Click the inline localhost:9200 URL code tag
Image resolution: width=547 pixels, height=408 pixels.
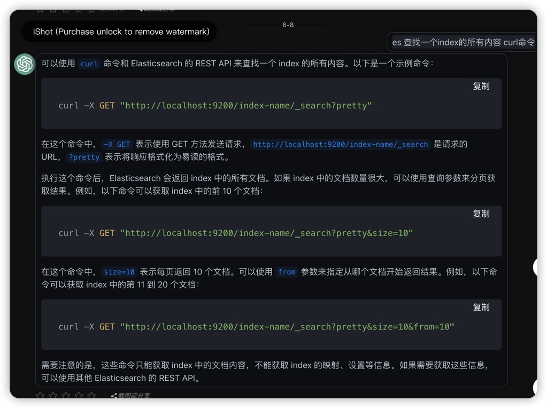(340, 144)
